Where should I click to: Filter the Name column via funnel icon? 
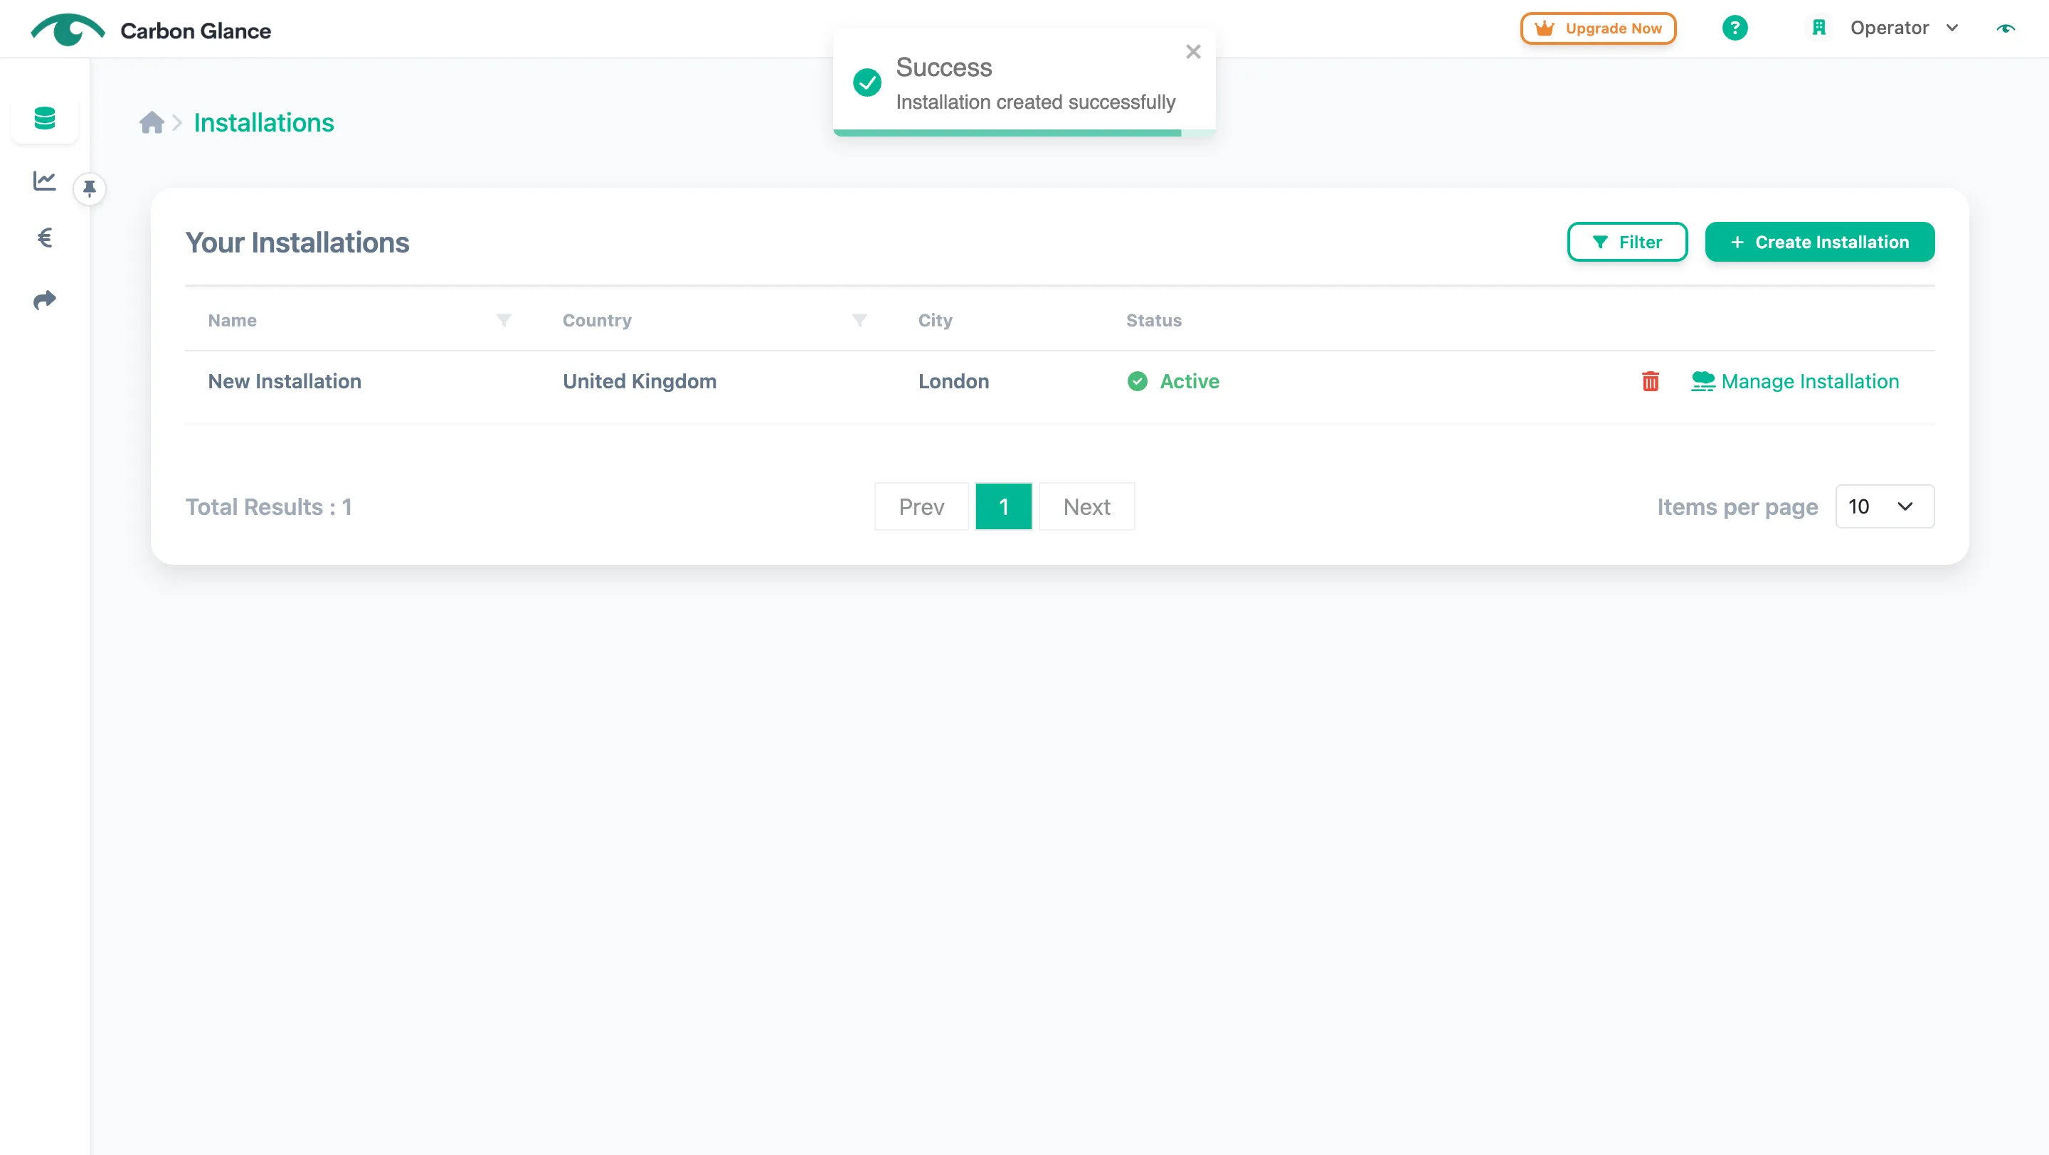point(504,320)
